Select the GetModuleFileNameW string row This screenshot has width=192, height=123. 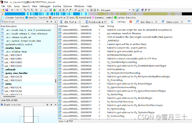(x=125, y=55)
